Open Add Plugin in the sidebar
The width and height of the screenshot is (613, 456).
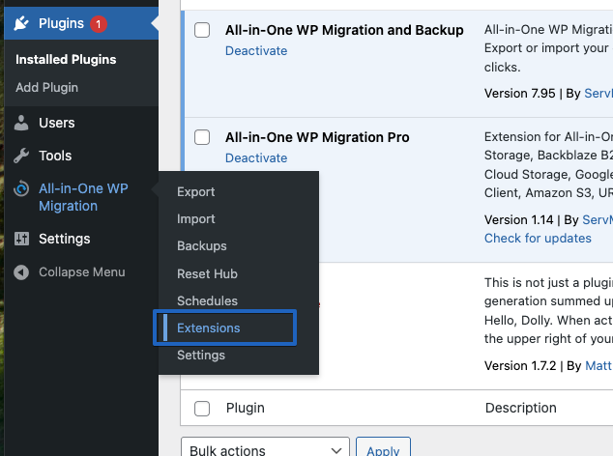click(46, 87)
